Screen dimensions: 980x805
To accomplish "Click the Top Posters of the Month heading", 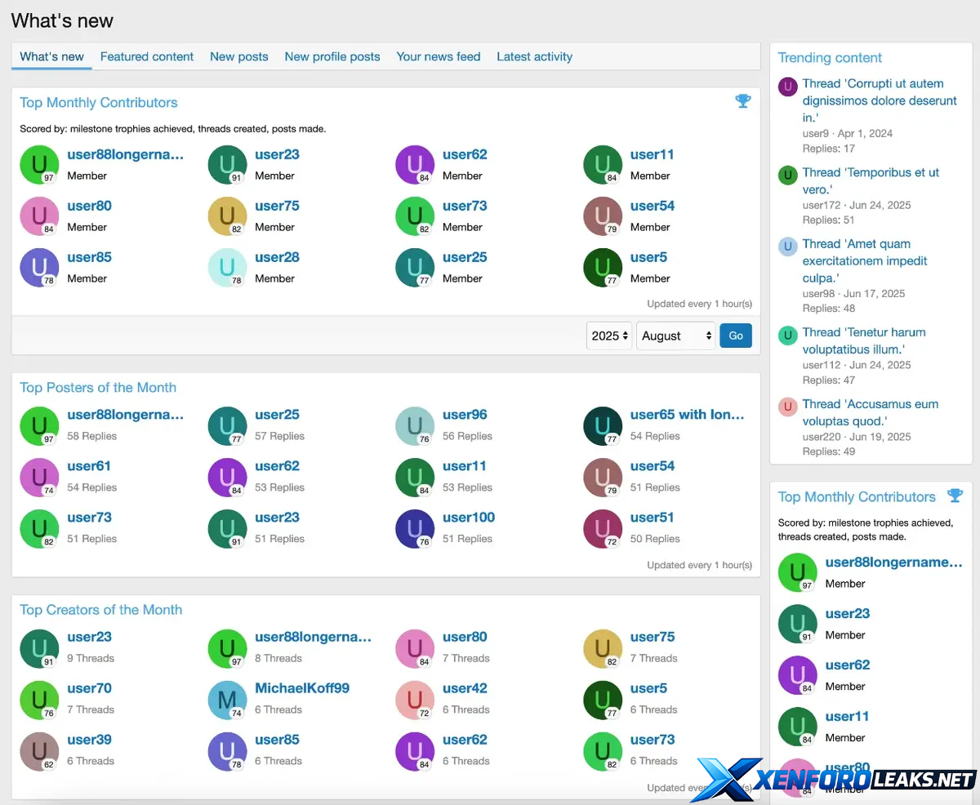I will click(98, 388).
